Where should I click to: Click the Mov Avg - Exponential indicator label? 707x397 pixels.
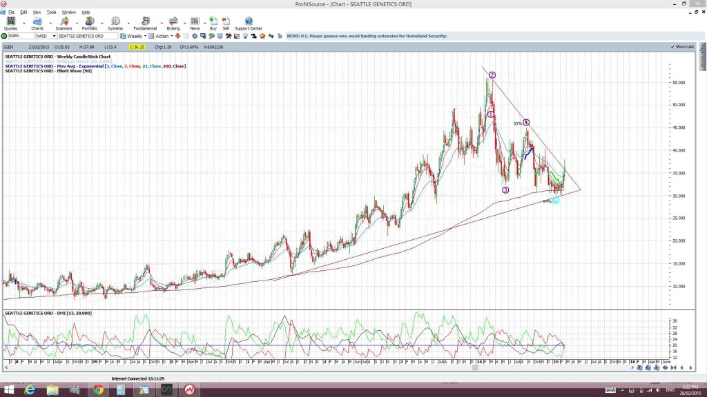pos(95,66)
